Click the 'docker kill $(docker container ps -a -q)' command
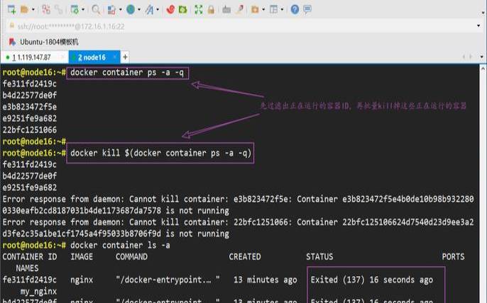 tap(160, 154)
